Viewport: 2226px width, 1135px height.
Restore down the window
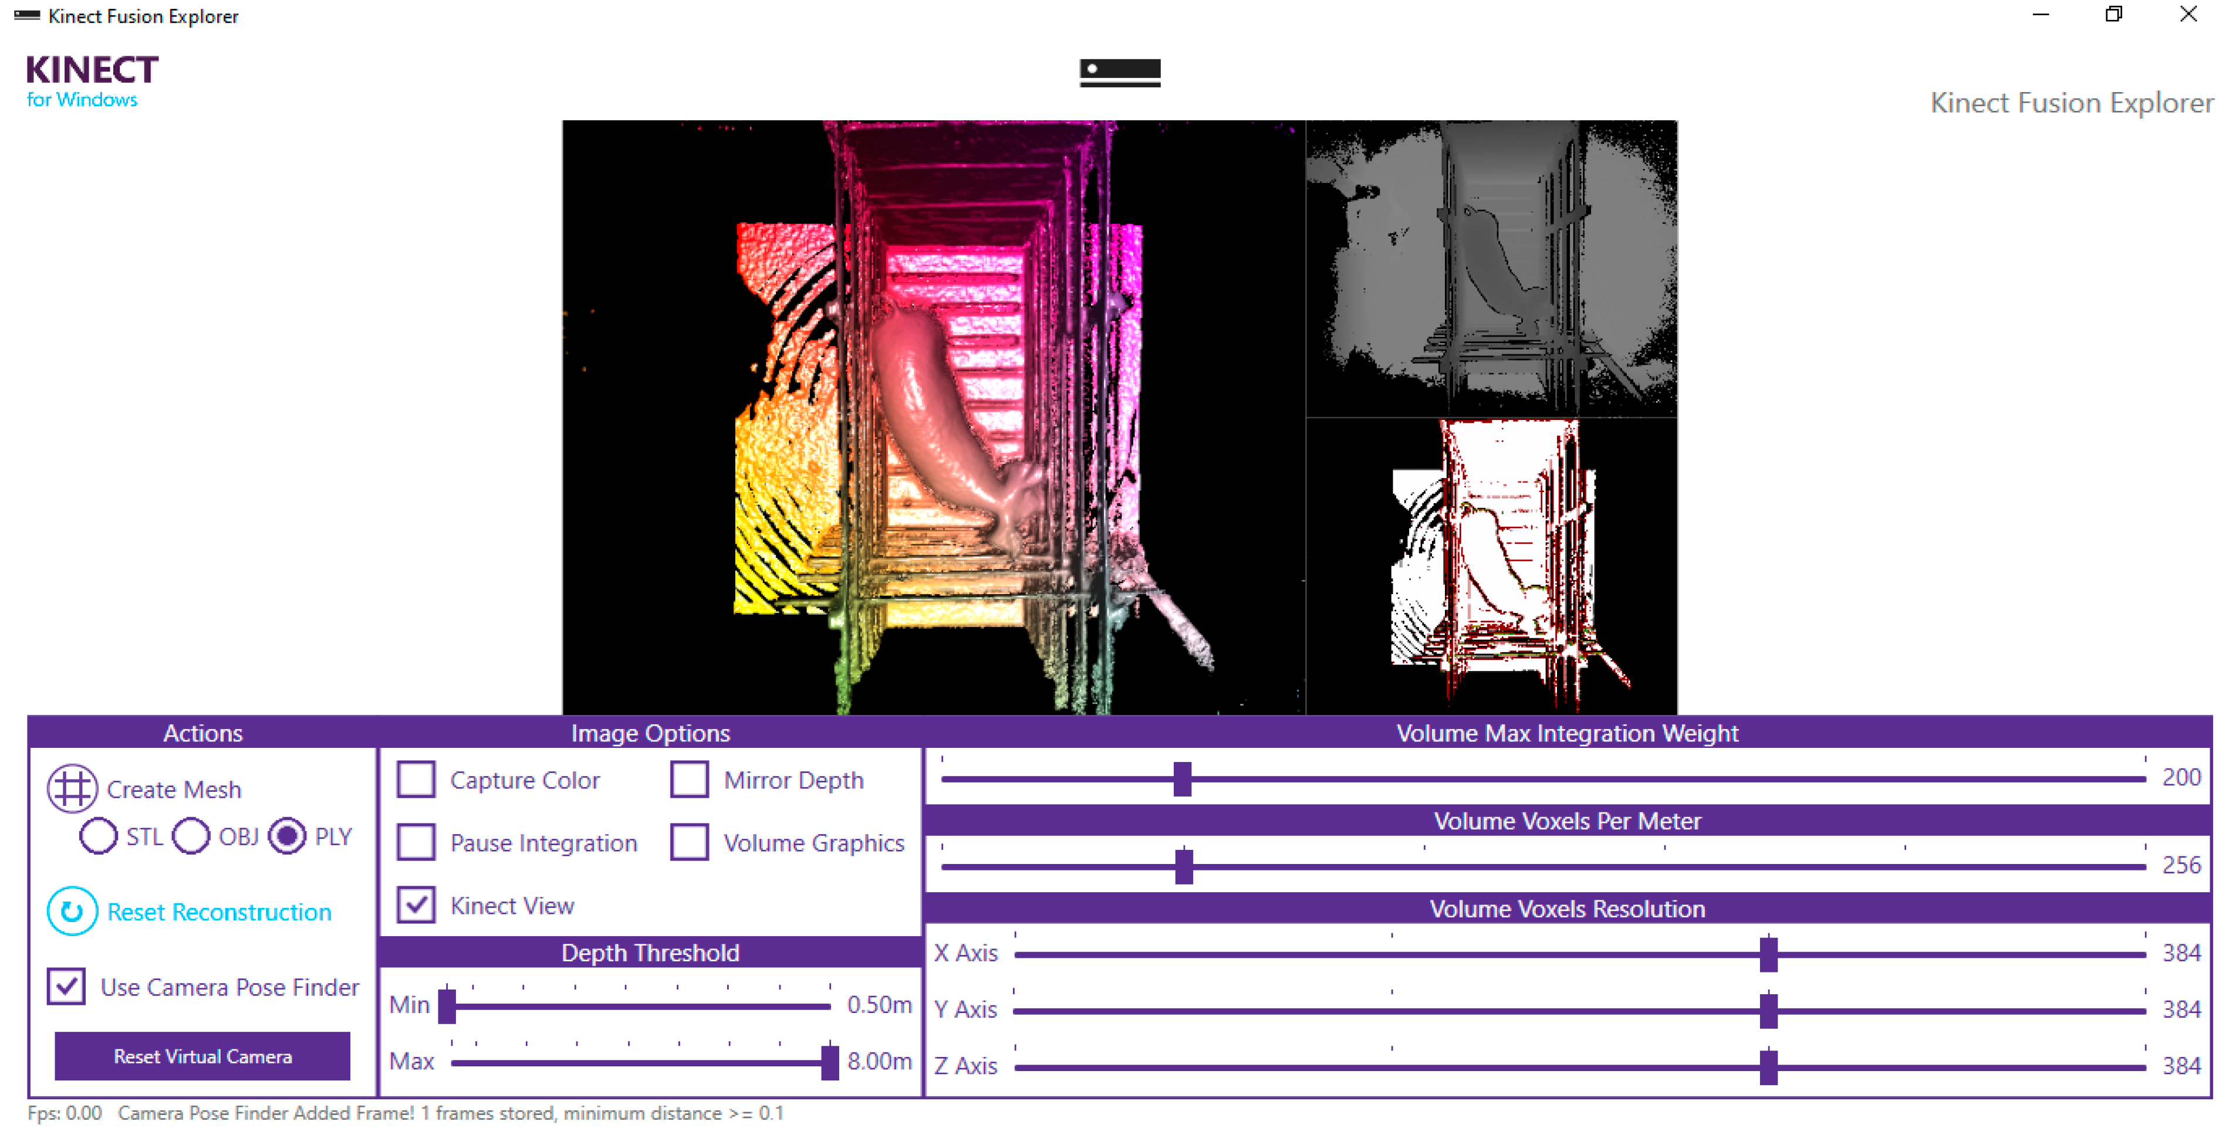[2113, 15]
